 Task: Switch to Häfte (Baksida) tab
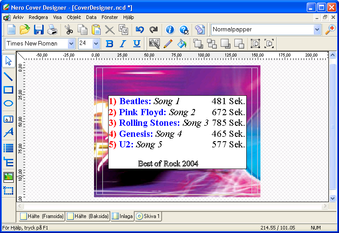click(88, 216)
